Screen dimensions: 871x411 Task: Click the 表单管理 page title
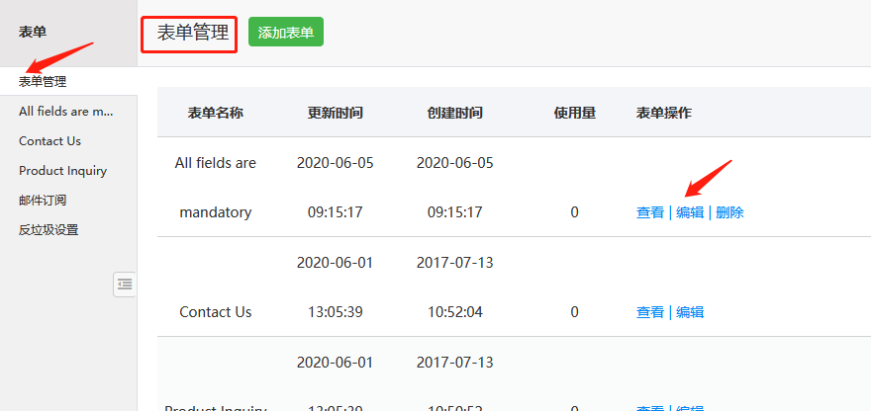click(192, 33)
